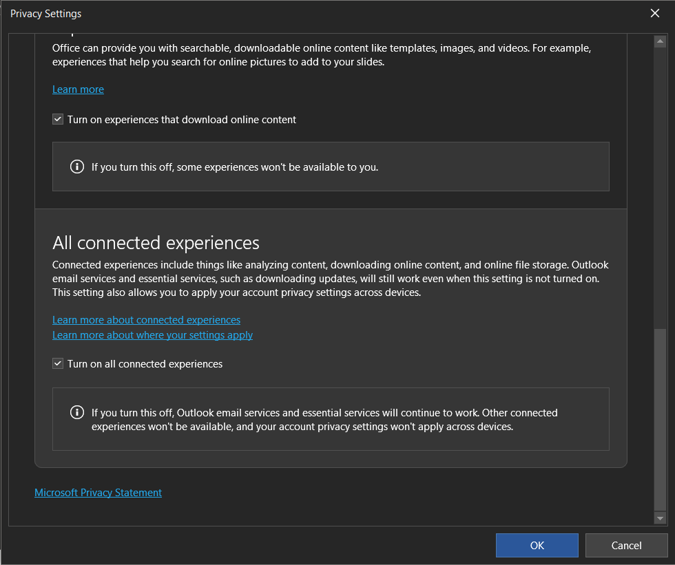Open the 'Learn more' link for online content

coord(78,89)
